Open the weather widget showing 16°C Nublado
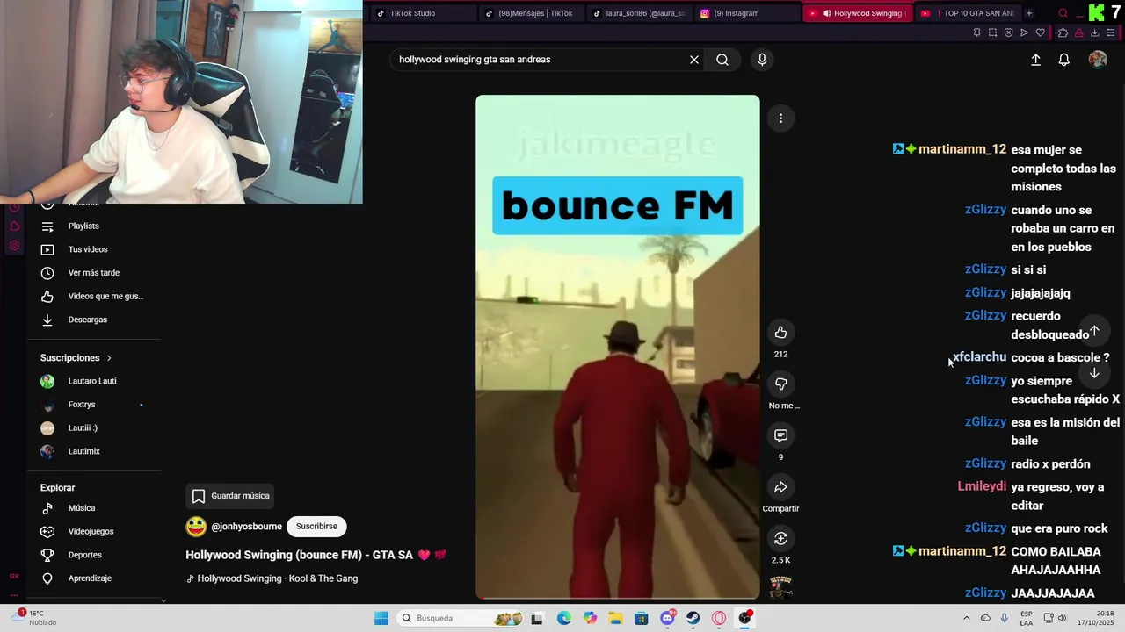This screenshot has width=1125, height=632. [35, 618]
